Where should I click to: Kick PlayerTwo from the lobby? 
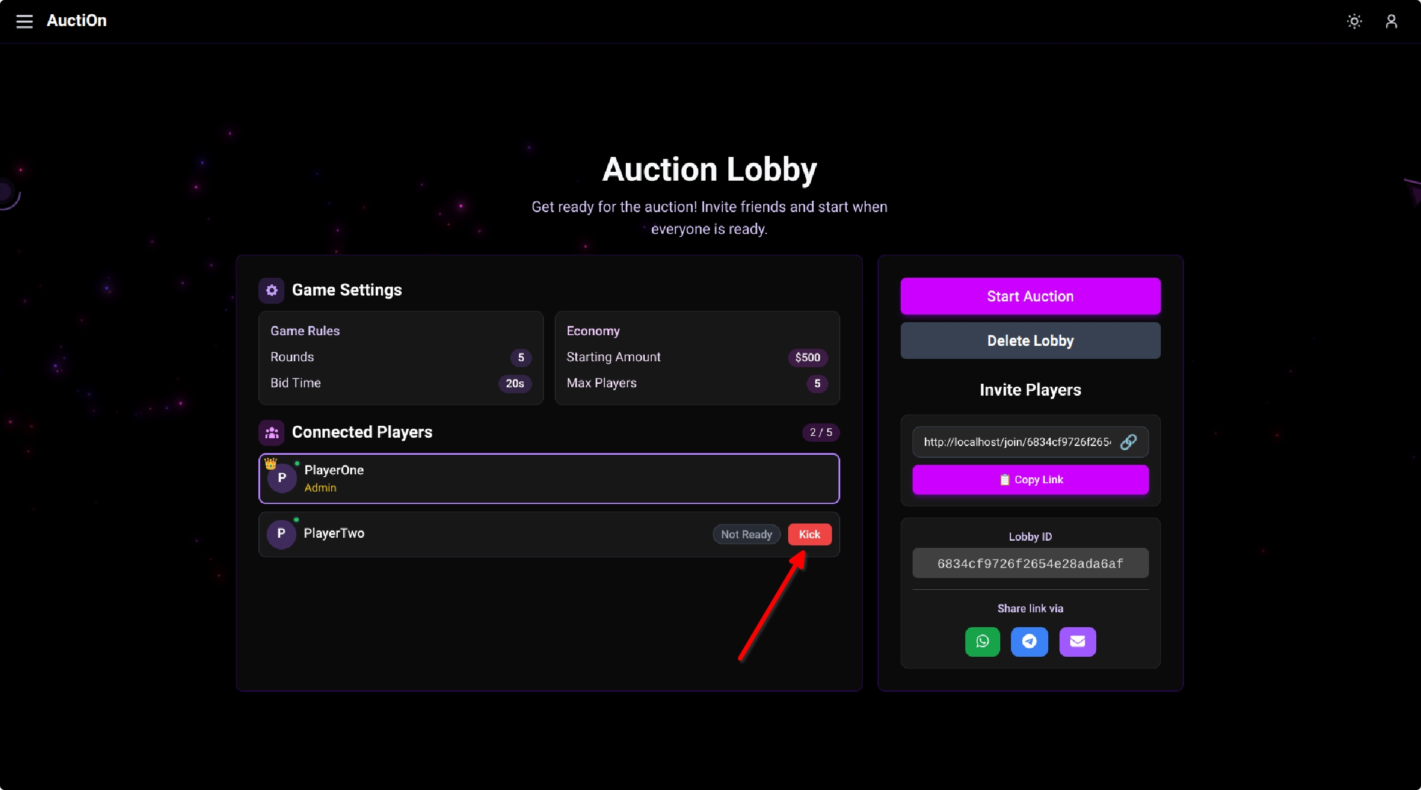(809, 534)
